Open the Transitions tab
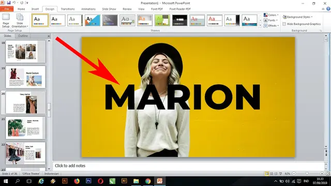This screenshot has height=186, width=331. [x=68, y=9]
